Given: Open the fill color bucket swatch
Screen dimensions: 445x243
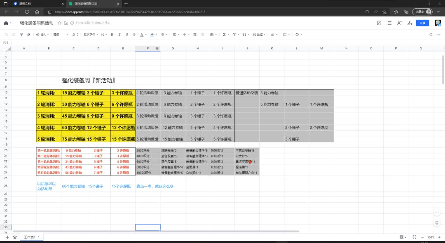Looking at the screenshot, I should 152,35.
